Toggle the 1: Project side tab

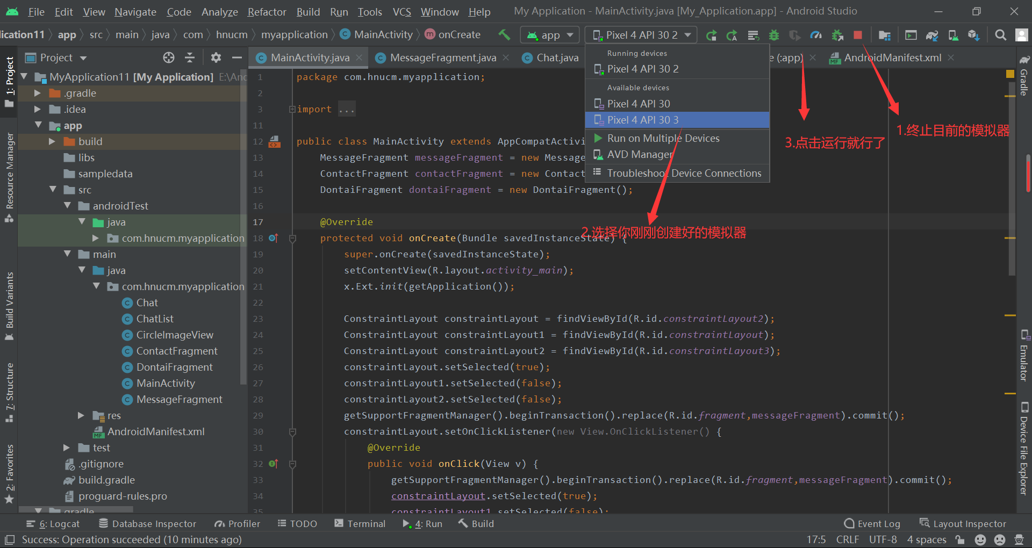click(9, 82)
